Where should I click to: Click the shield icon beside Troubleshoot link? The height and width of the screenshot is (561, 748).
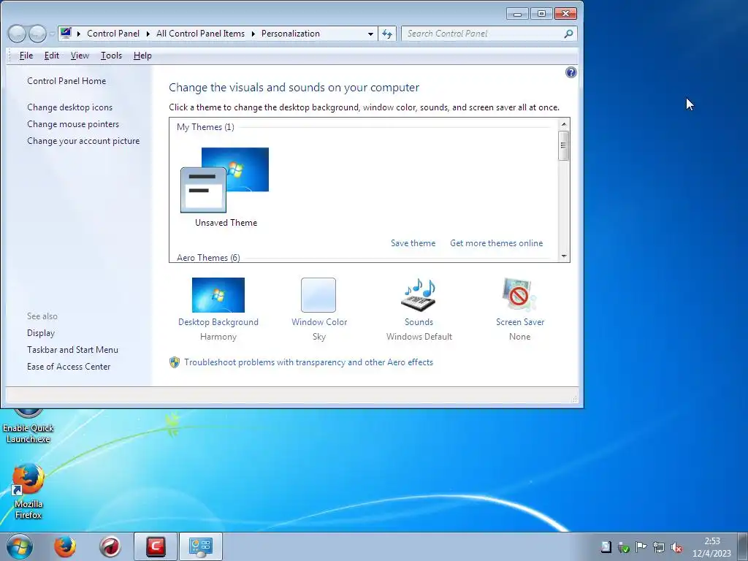[175, 362]
